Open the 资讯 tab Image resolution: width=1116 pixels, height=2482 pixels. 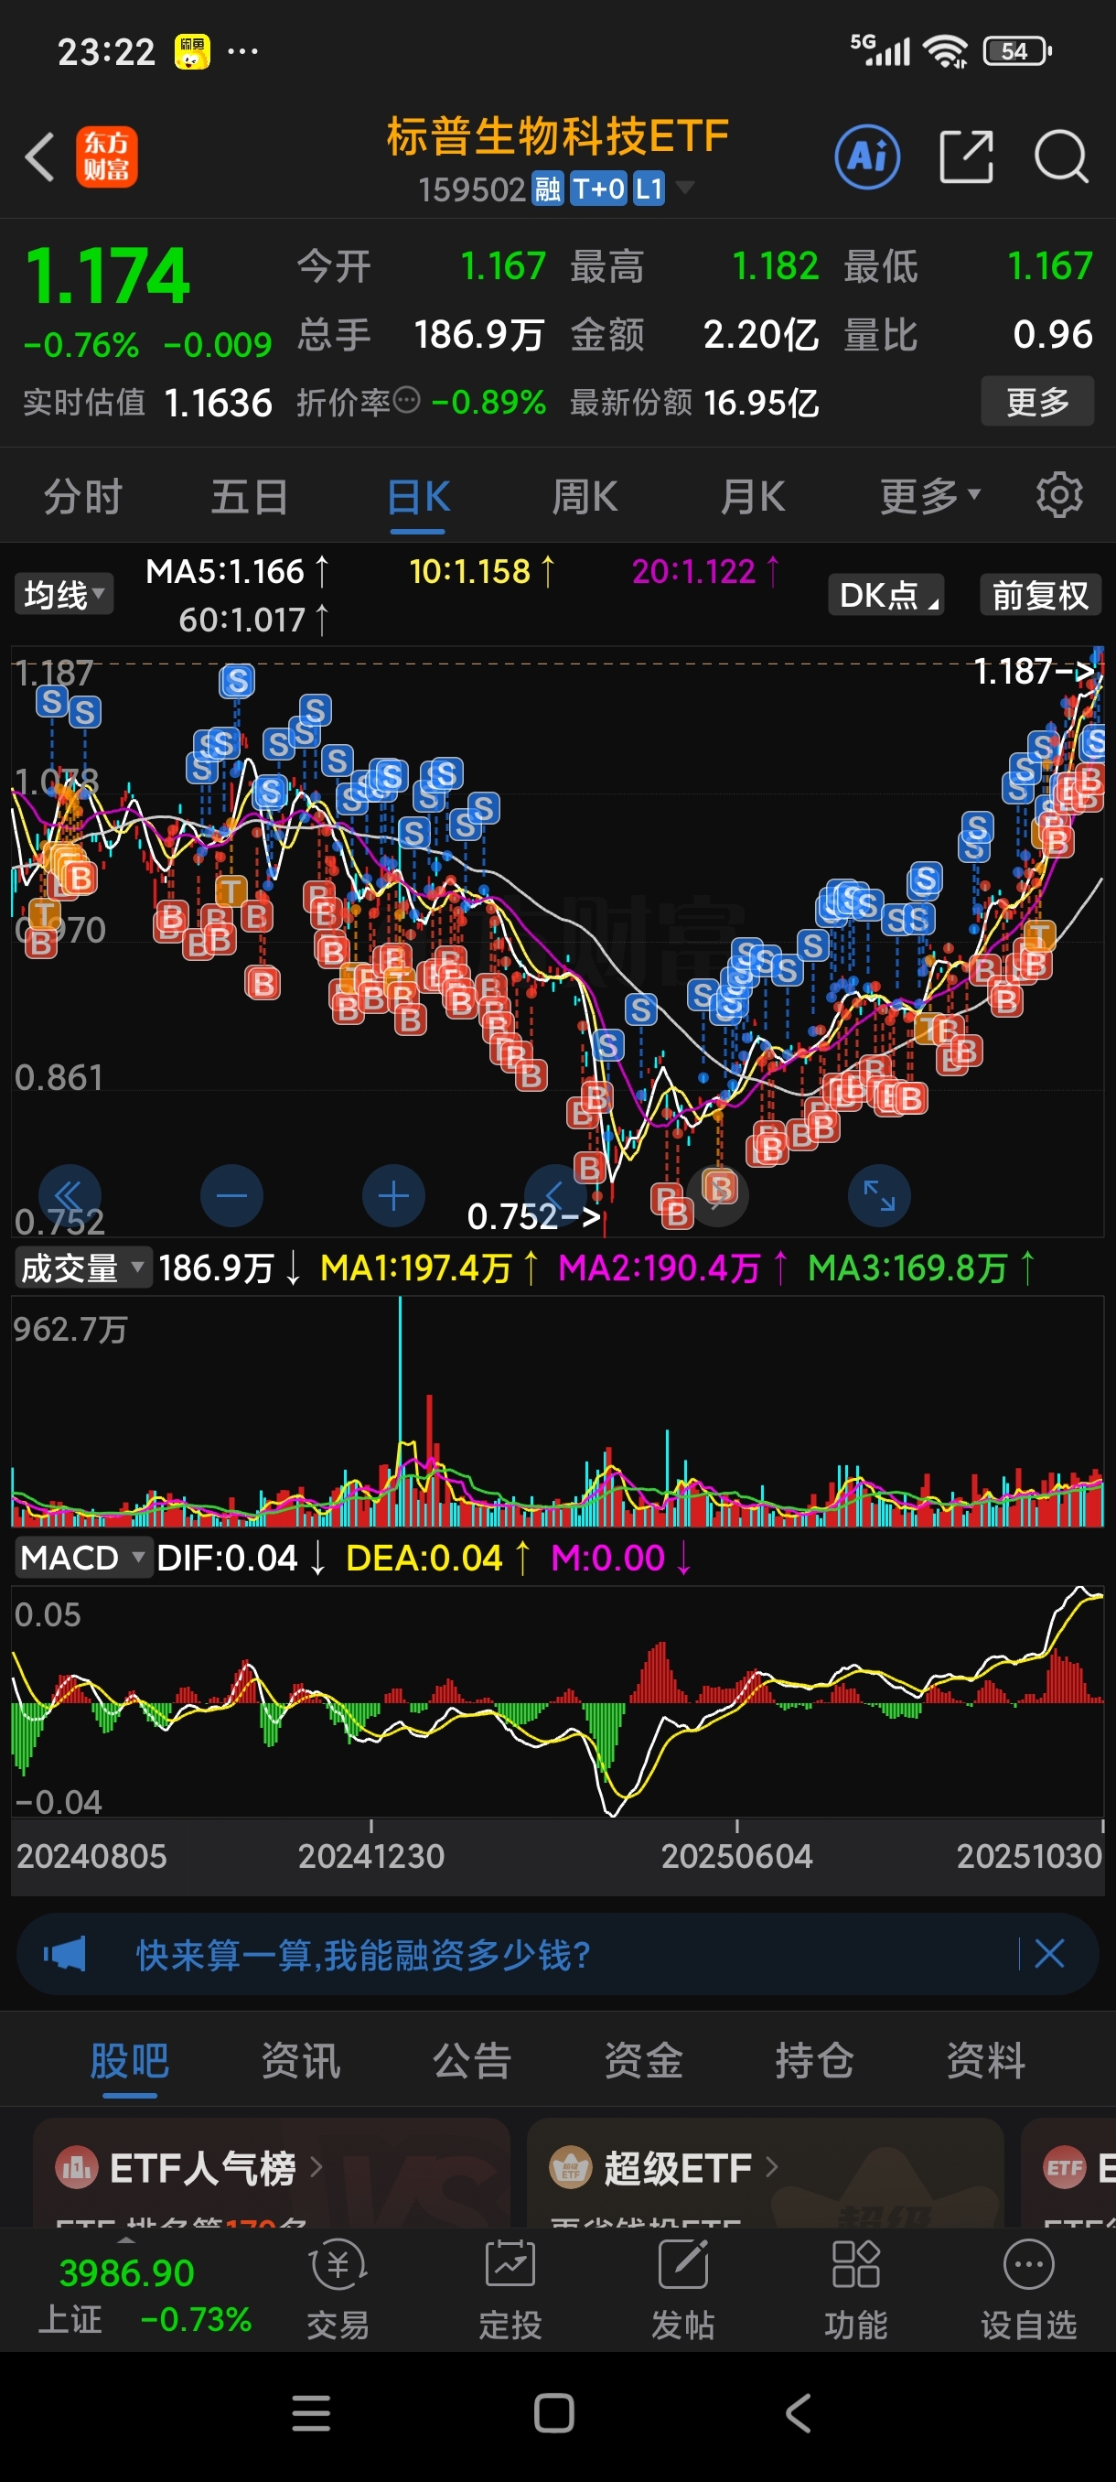pyautogui.click(x=300, y=2060)
